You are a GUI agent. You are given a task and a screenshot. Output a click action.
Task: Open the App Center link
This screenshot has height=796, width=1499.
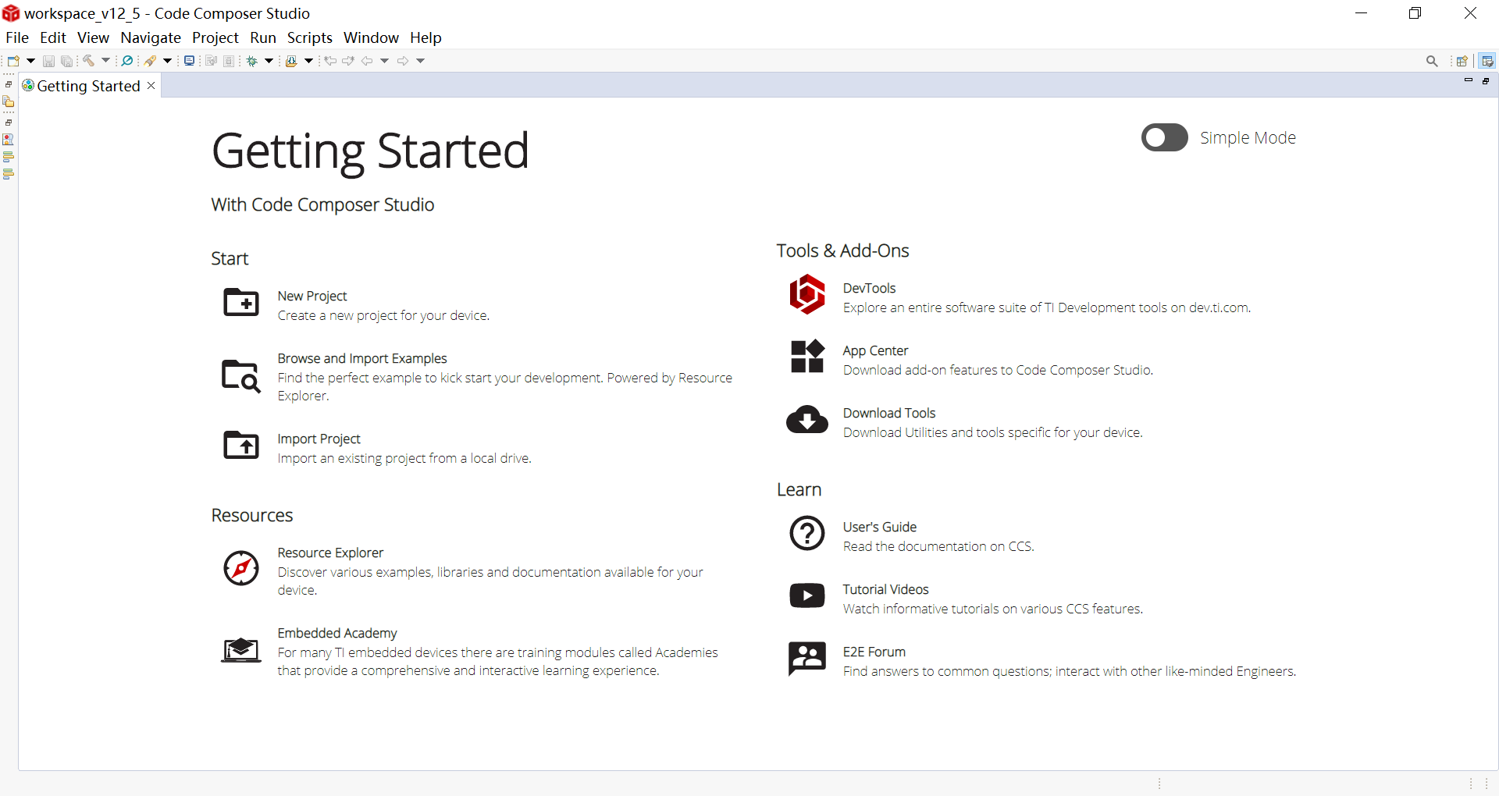click(x=875, y=350)
